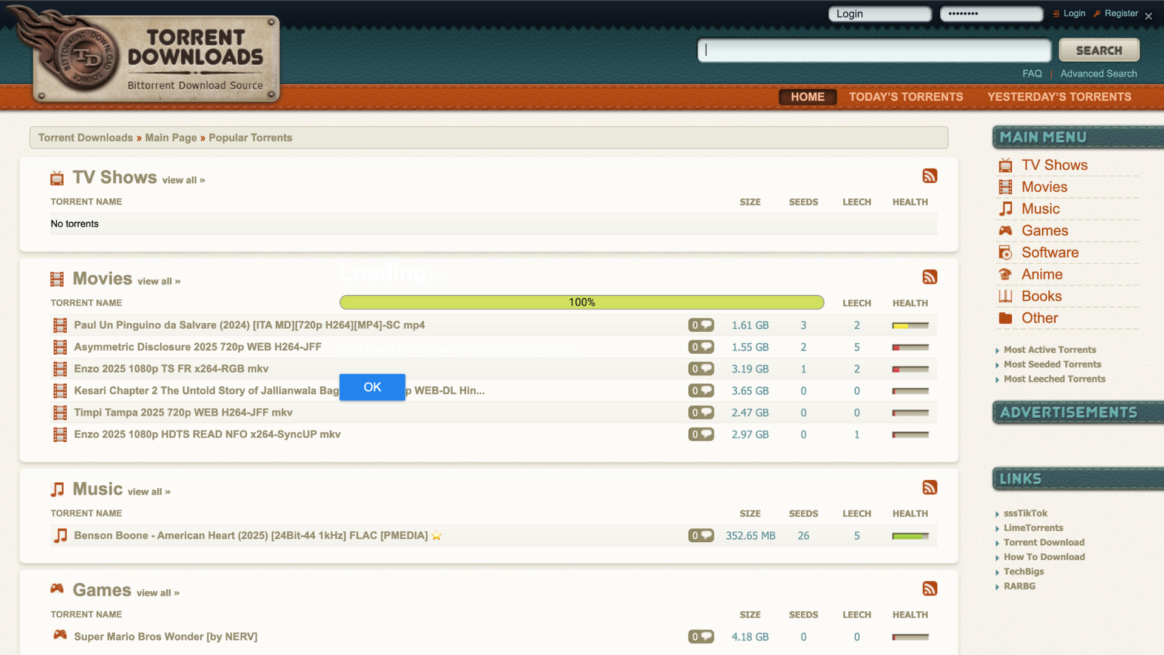The width and height of the screenshot is (1164, 655).
Task: Select the Anime icon in Main Menu
Action: tap(1006, 274)
